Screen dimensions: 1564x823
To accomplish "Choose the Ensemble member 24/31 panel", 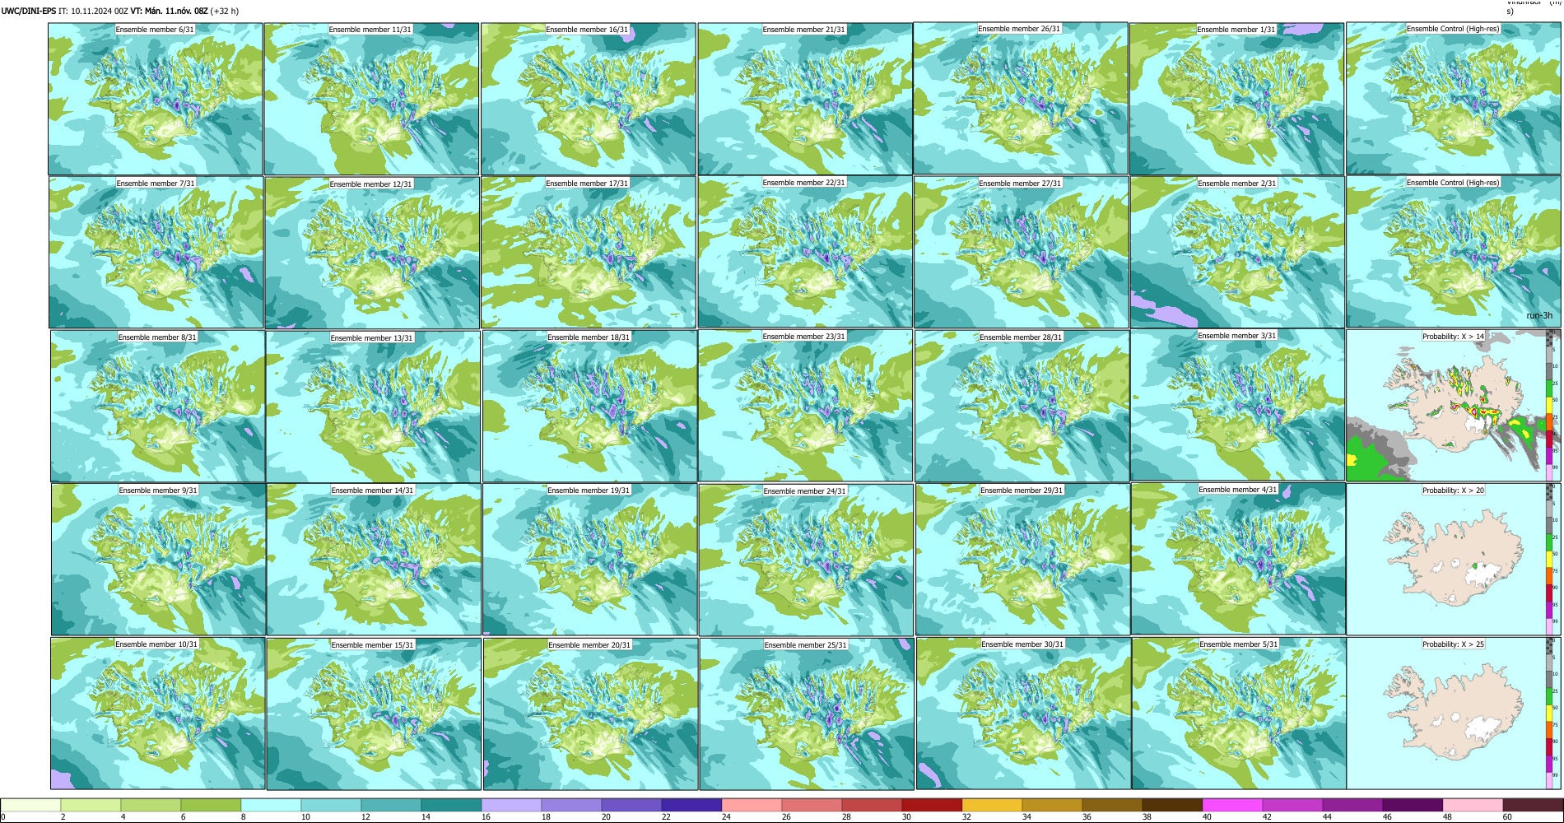I will coord(806,560).
